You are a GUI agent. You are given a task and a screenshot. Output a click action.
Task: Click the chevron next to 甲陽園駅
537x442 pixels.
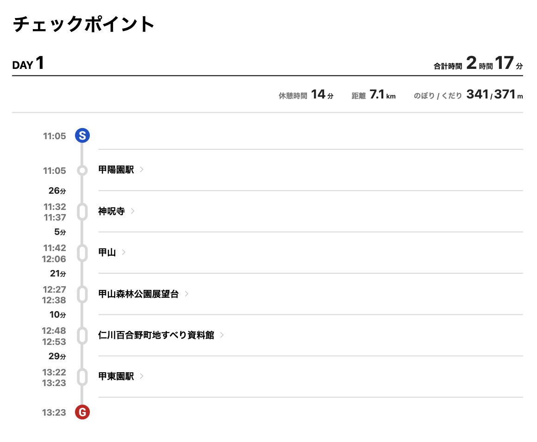pos(142,170)
